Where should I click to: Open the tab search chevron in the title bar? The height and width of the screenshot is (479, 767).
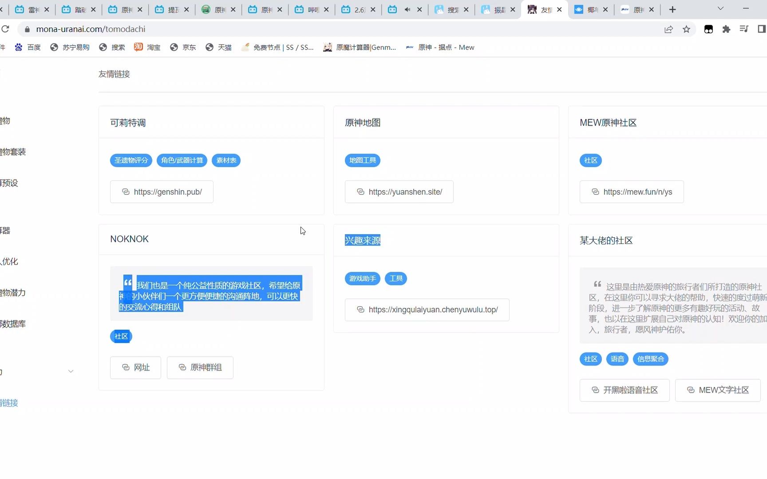click(720, 8)
